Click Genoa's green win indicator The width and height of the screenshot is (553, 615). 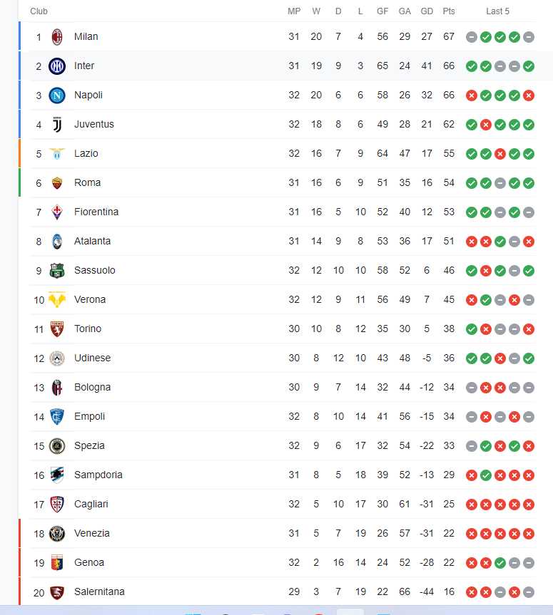click(x=500, y=563)
